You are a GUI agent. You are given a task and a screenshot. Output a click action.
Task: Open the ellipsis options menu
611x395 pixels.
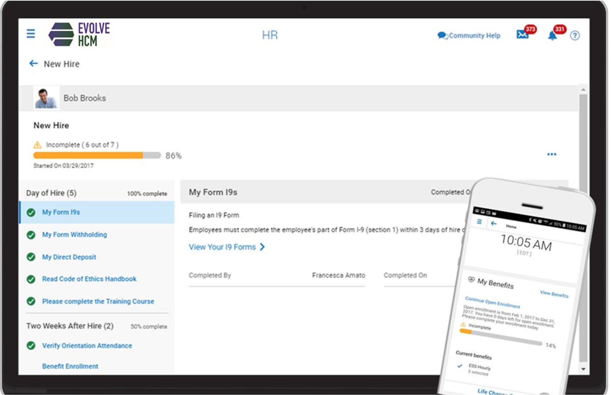tap(551, 154)
